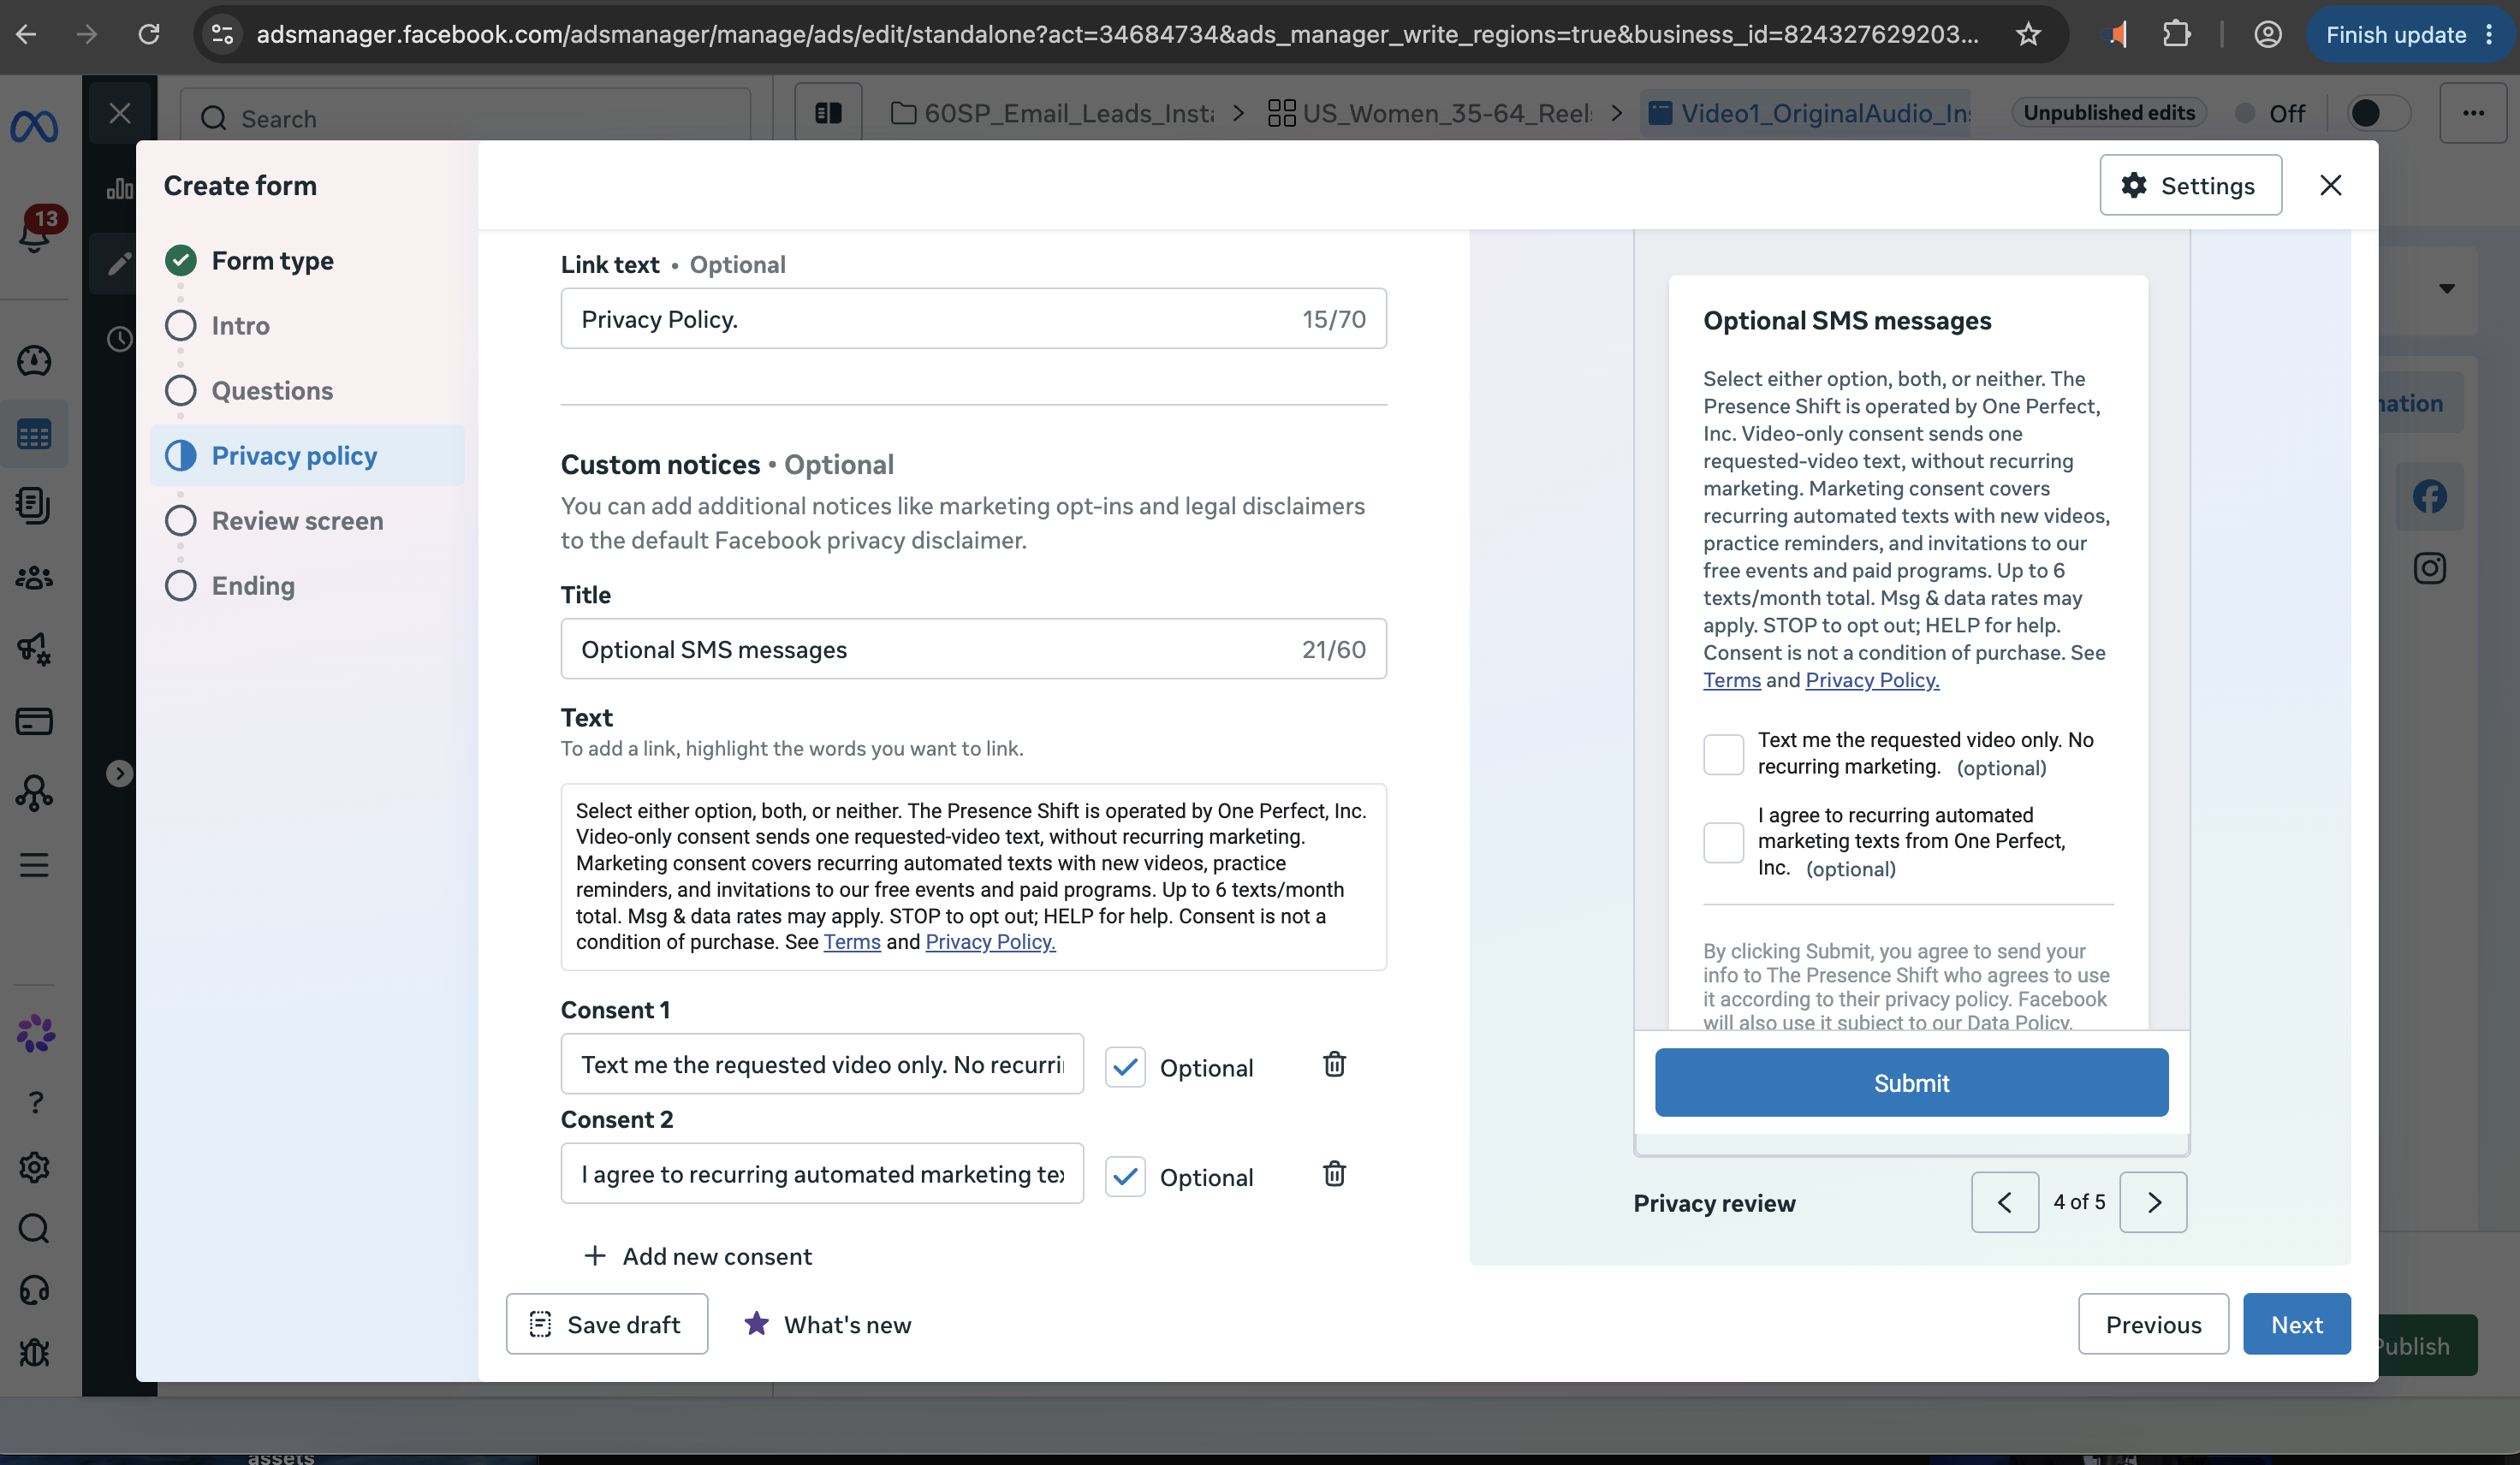Click the bug report icon

(34, 1352)
